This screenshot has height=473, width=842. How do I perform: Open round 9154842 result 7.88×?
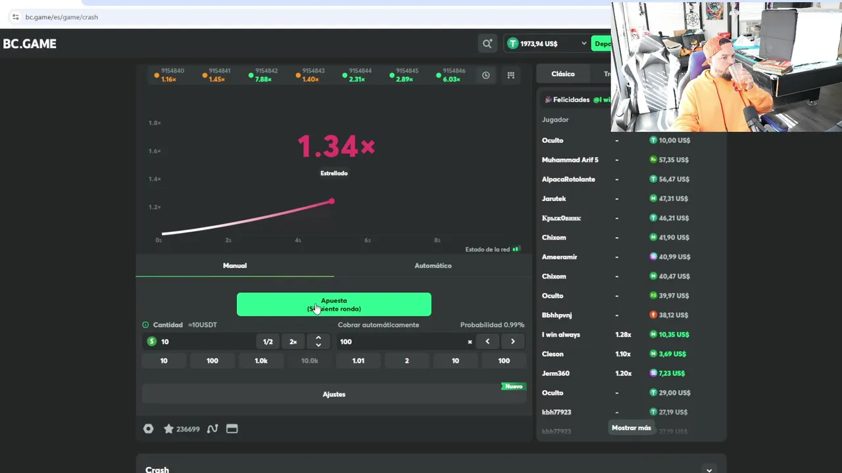click(x=263, y=75)
